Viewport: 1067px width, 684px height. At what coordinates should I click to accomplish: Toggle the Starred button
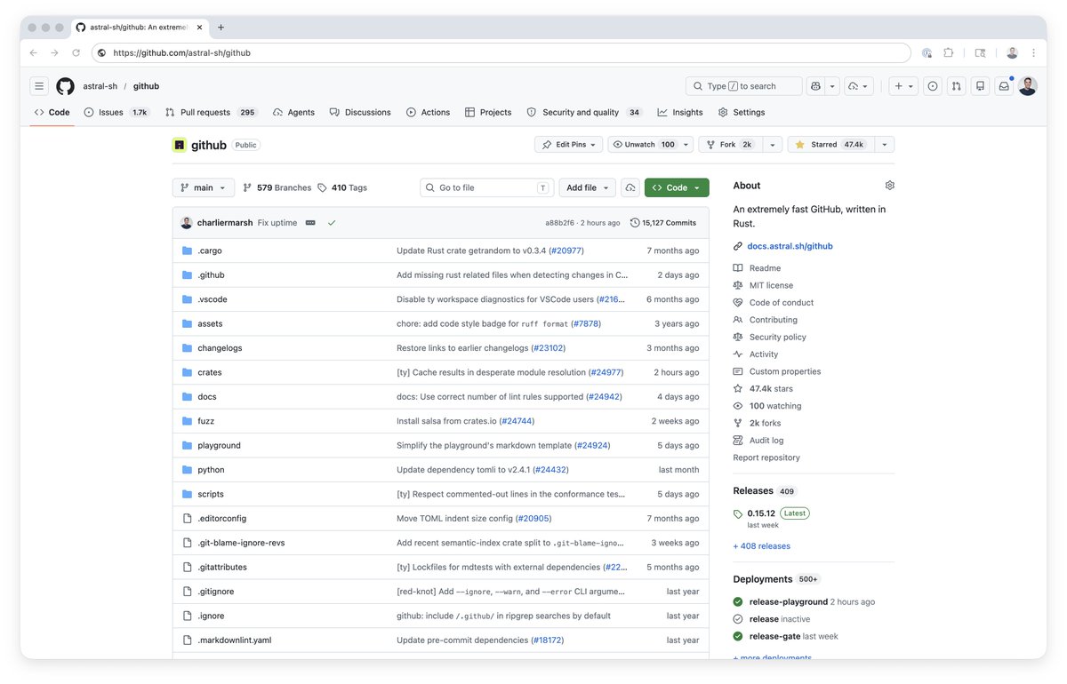click(x=830, y=145)
